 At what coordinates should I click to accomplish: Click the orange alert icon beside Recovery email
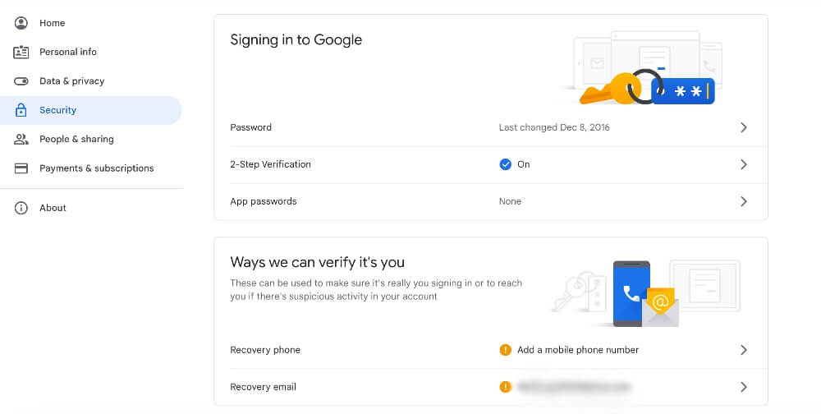505,387
